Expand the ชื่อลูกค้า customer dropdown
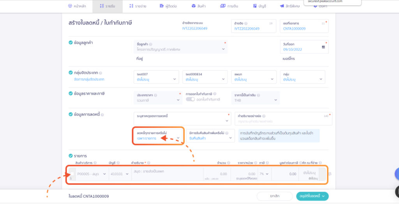Screen dimensions: 399x204 pos(223,49)
